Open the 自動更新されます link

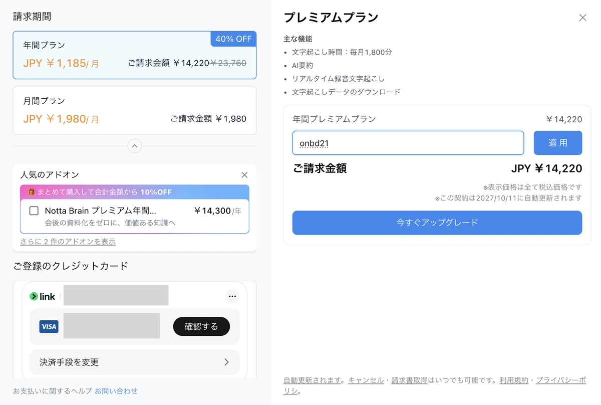tap(312, 380)
